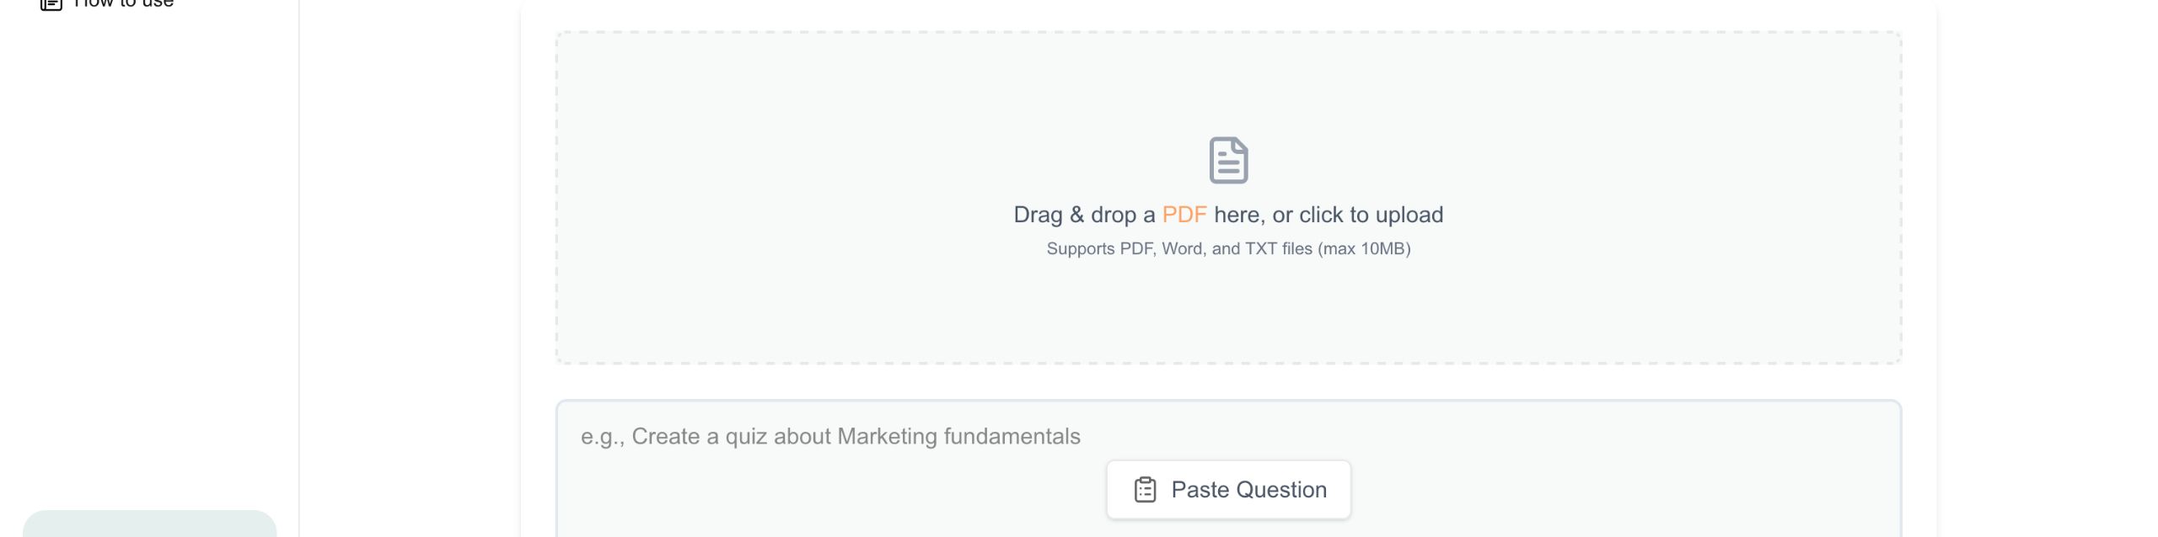Click the '(max 10MB)' file size hint

[x=1364, y=248]
